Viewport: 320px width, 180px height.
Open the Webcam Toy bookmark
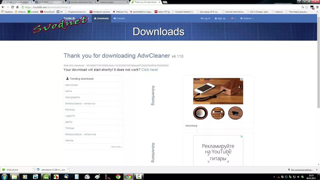click(120, 12)
